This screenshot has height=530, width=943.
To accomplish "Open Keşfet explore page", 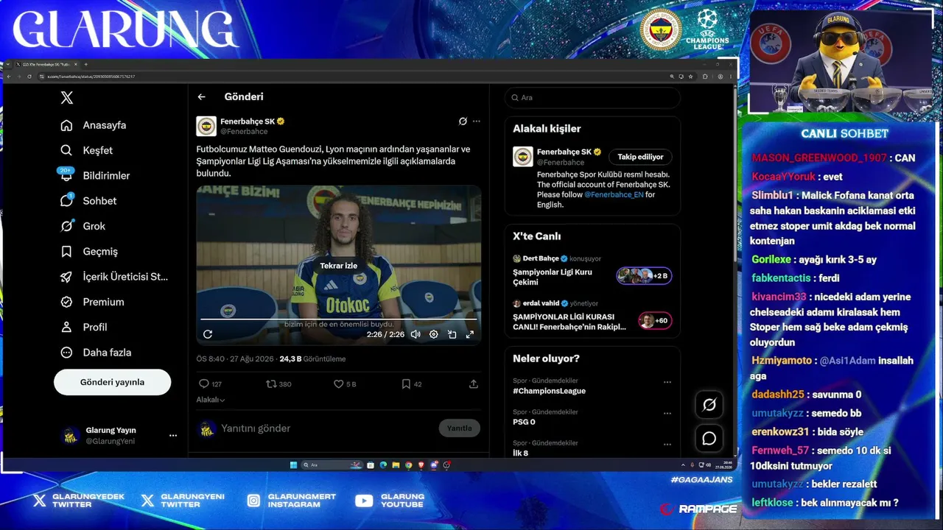I will tap(87, 150).
